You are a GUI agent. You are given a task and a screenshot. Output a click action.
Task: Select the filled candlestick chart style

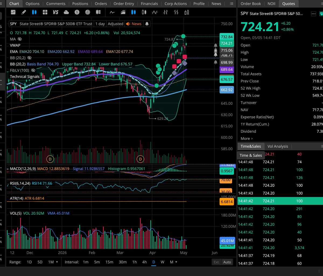(134, 12)
